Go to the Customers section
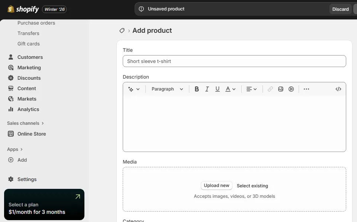Screen dimensions: 357x222 (30, 57)
